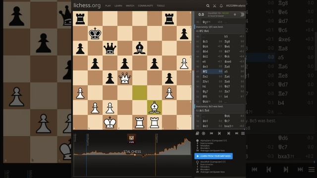Select the black bishop on e6
The image size is (317, 178).
click(x=140, y=48)
